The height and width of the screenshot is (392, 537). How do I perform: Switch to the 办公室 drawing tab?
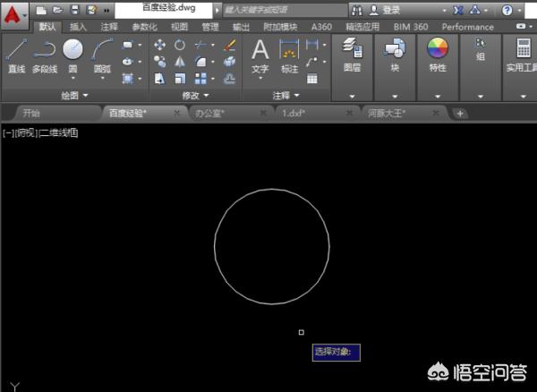(x=210, y=114)
